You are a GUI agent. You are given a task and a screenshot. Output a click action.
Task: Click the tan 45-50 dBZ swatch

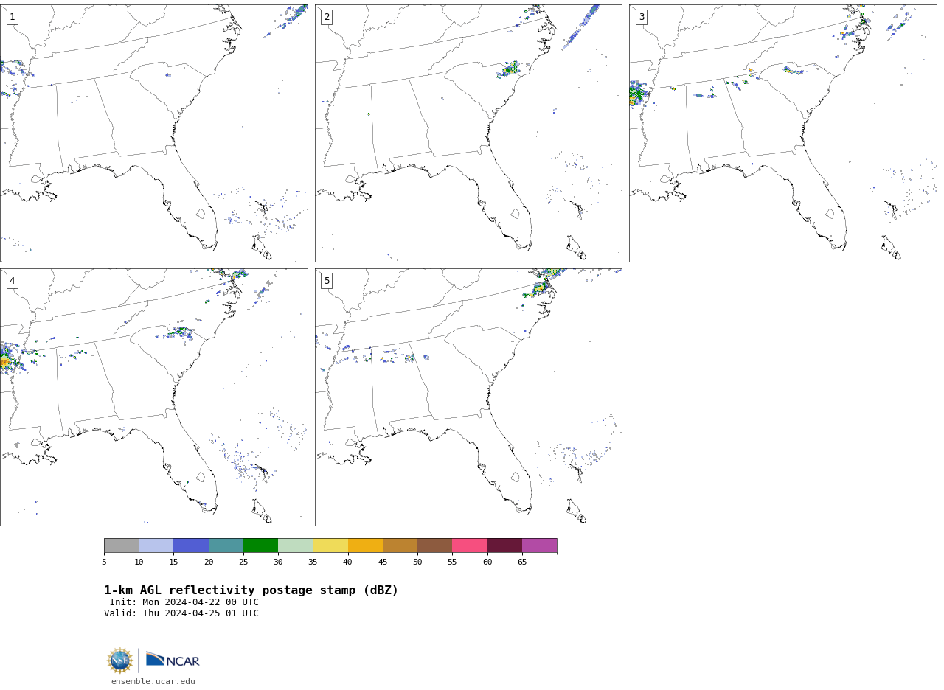click(400, 546)
